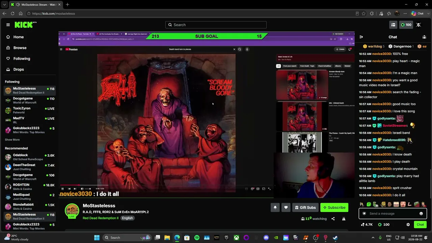
Task: Refresh the browser page
Action: 12,13
